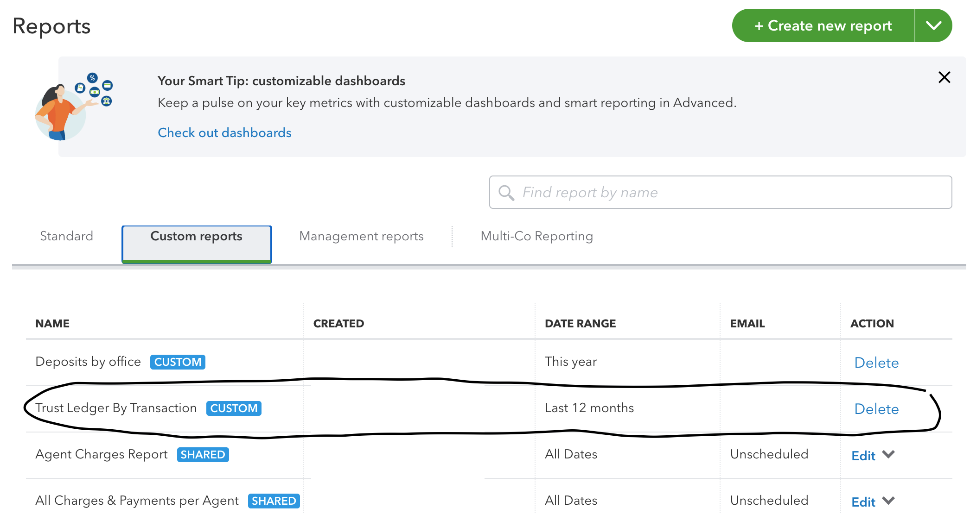The width and height of the screenshot is (970, 514).
Task: Click the Create new report button
Action: tap(823, 25)
